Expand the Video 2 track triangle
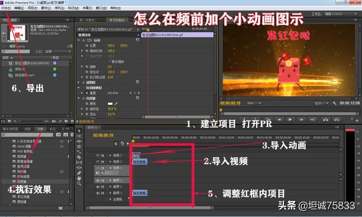The image size is (362, 217). [110, 162]
